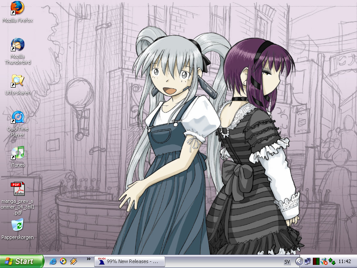The image size is (357, 268).
Task: Click the Winamp Quick Launch icon
Action: [x=73, y=261]
